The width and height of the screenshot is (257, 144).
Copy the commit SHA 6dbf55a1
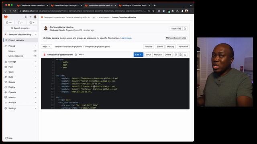[x=185, y=28]
